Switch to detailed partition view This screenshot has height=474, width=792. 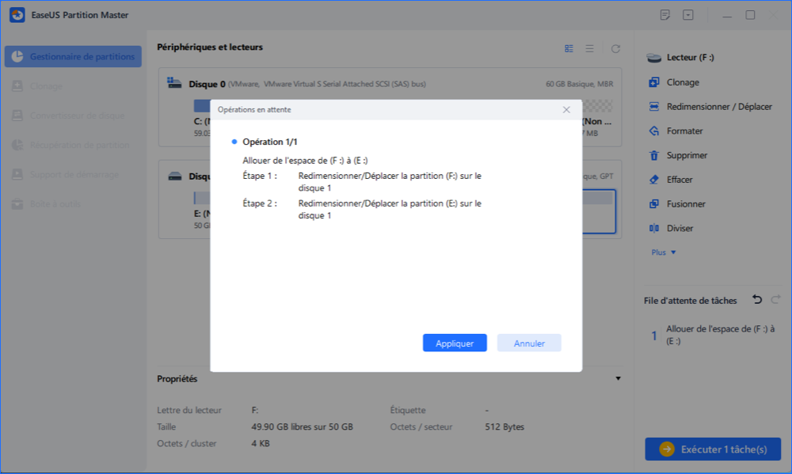569,48
